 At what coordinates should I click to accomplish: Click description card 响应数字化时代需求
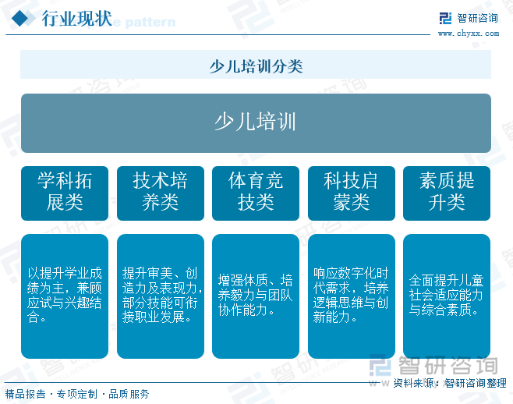pyautogui.click(x=352, y=296)
